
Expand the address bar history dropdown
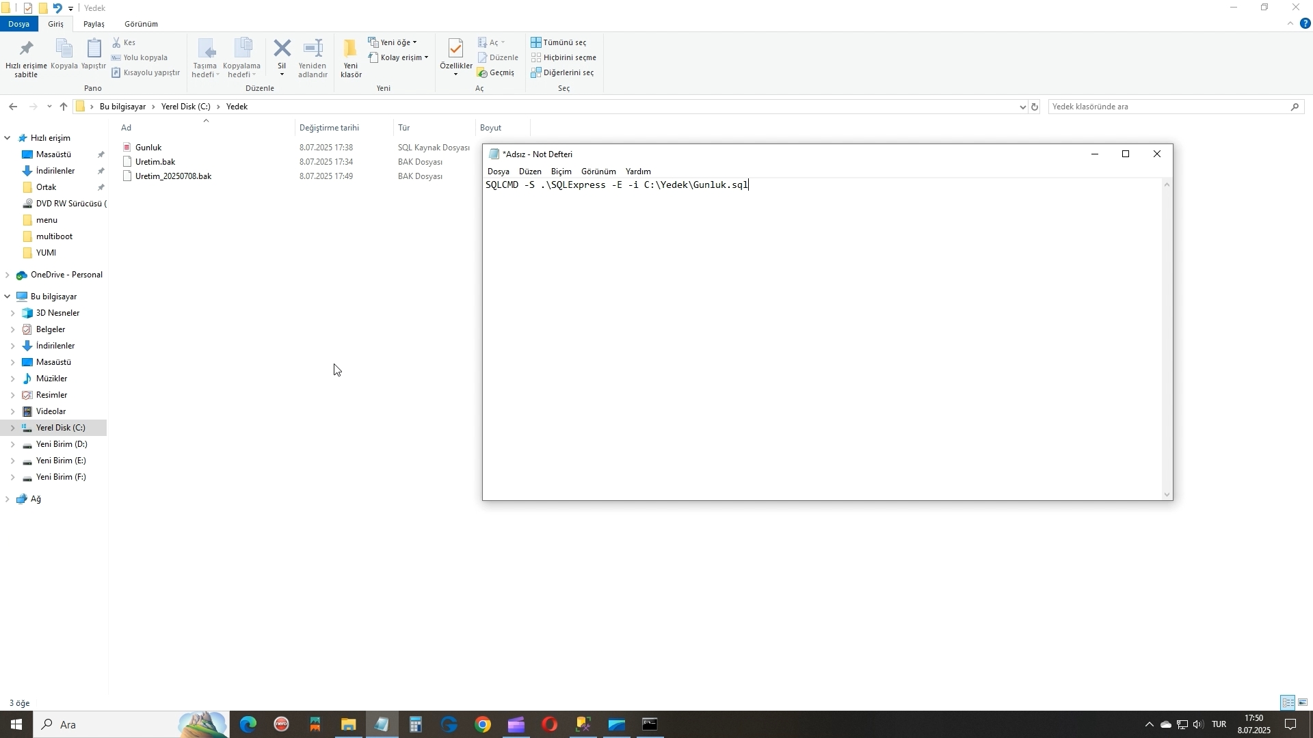1022,107
